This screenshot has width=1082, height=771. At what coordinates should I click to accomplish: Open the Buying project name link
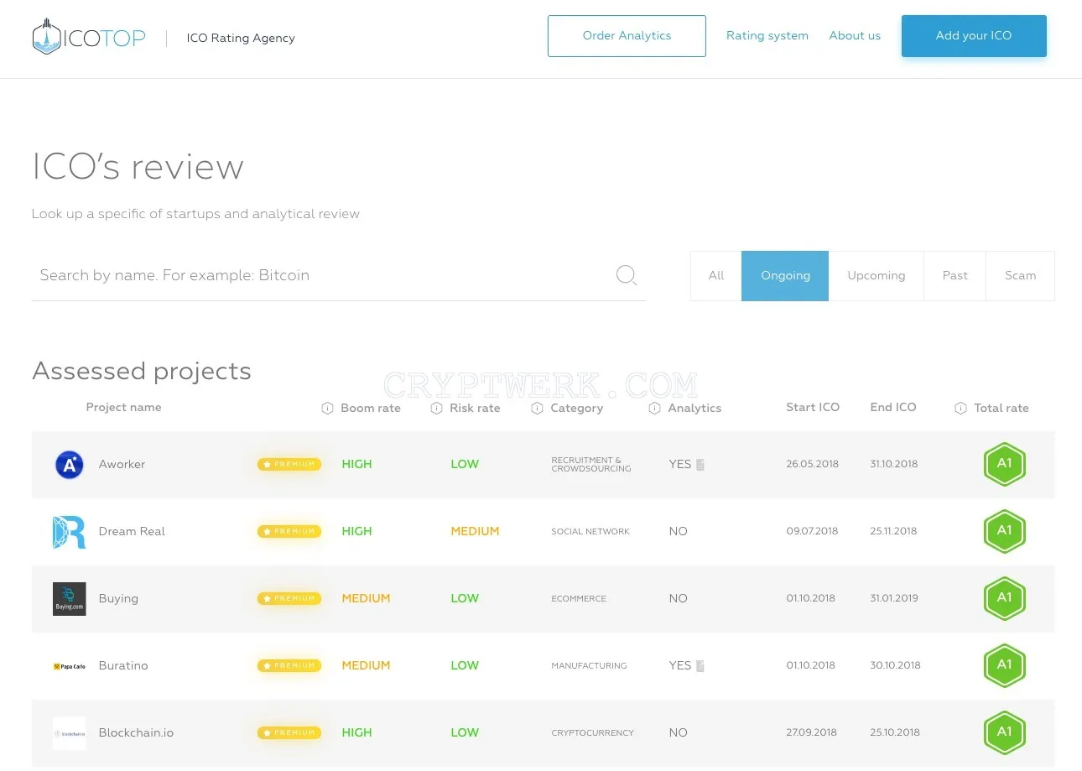pos(118,599)
